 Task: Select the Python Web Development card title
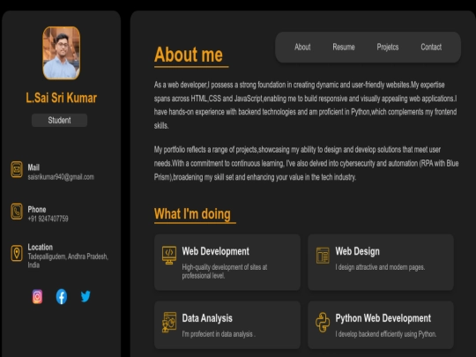pyautogui.click(x=383, y=318)
